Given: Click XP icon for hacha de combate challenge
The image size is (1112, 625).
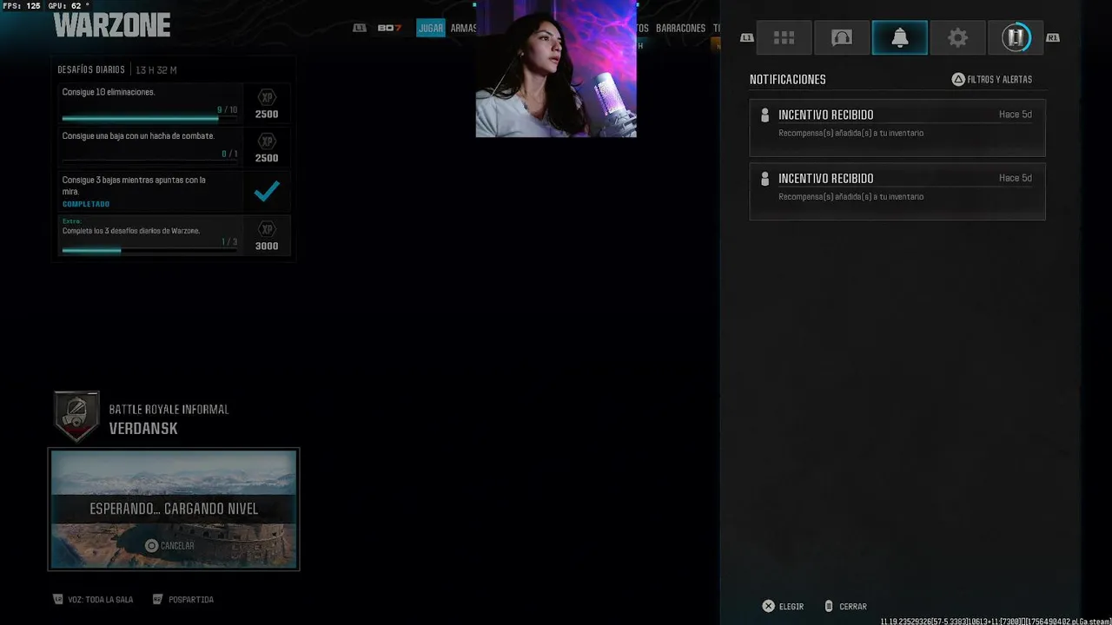Looking at the screenshot, I should 267,141.
